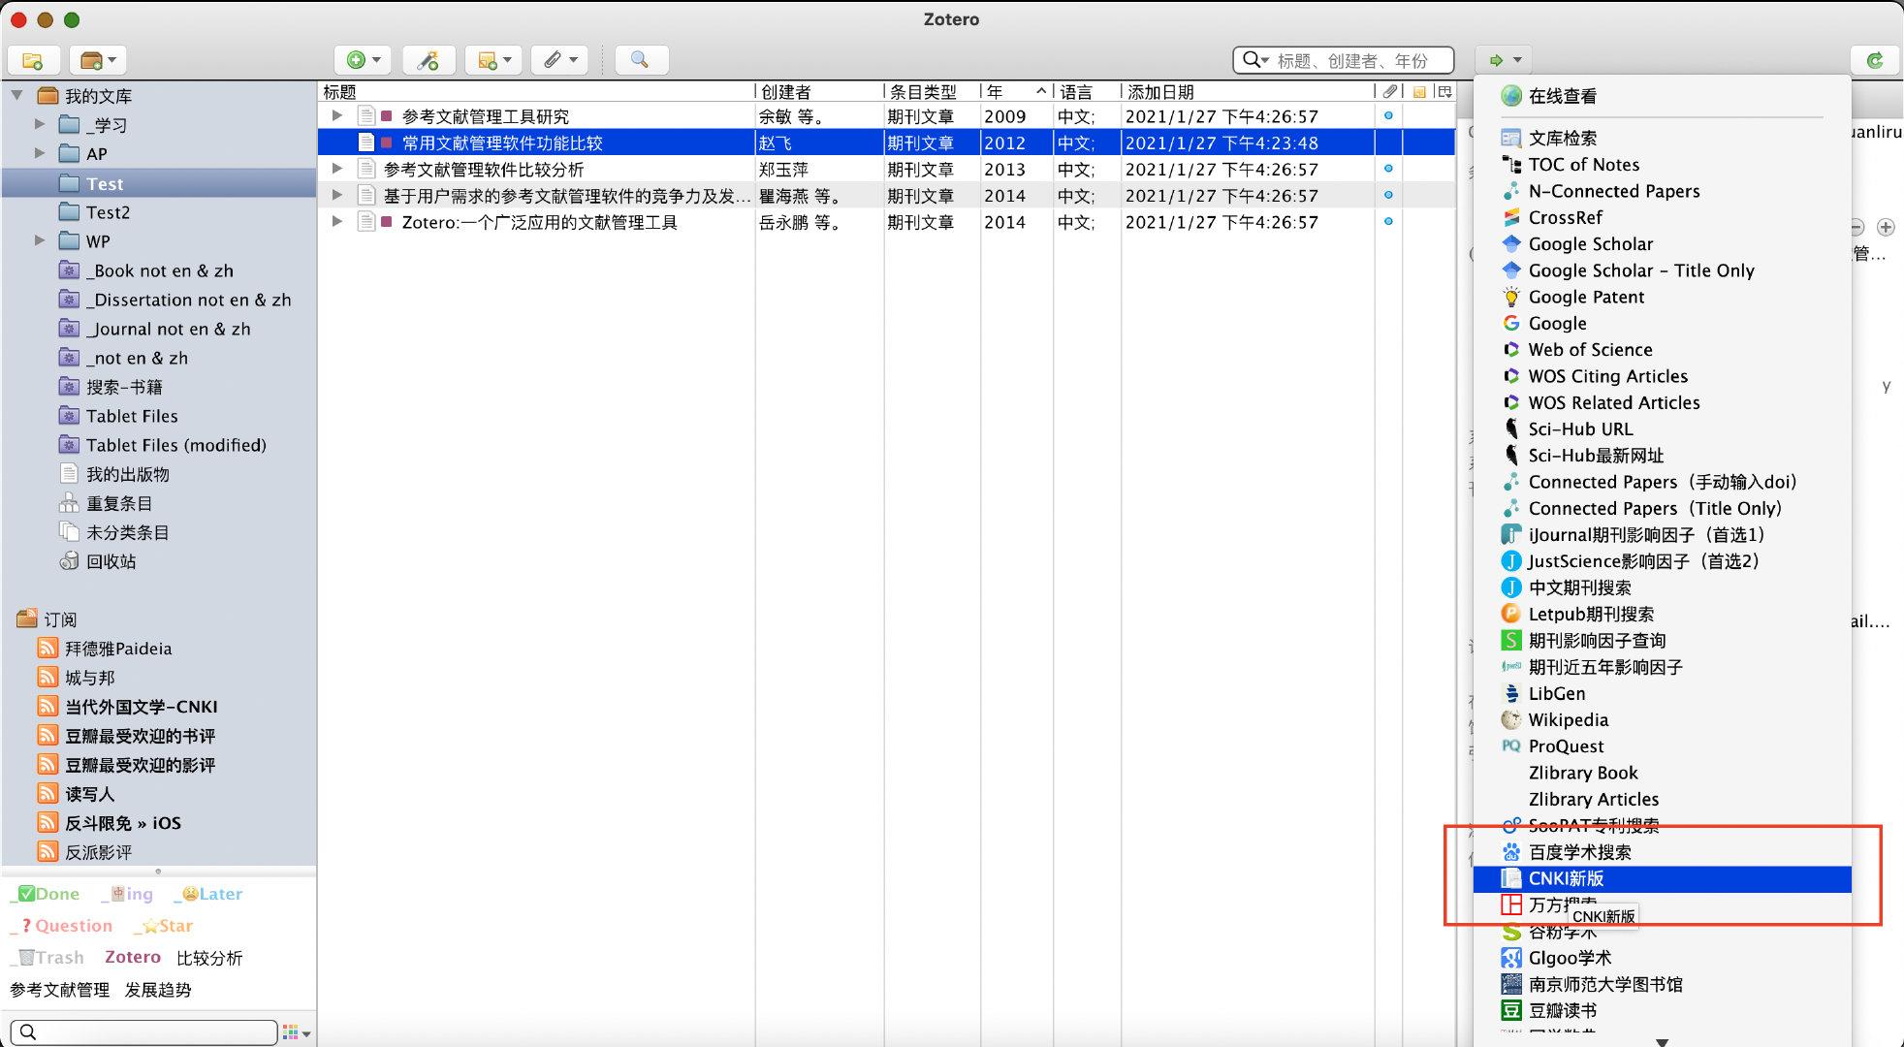The height and width of the screenshot is (1047, 1904).
Task: Expand the WP collection
Action: [x=40, y=240]
